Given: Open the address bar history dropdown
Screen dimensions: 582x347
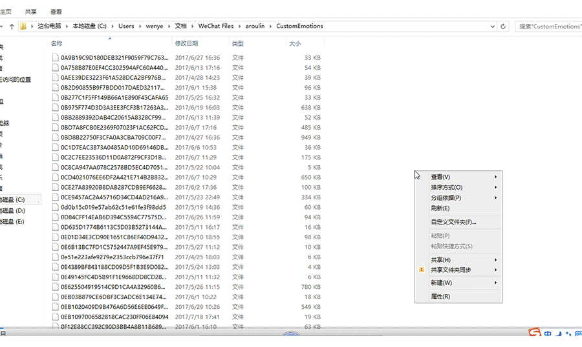Looking at the screenshot, I should tap(493, 26).
